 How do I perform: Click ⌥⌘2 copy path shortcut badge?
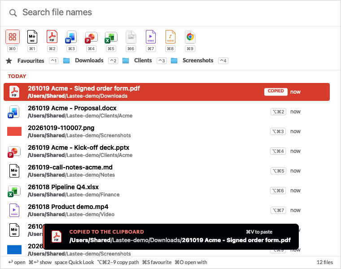(x=278, y=112)
